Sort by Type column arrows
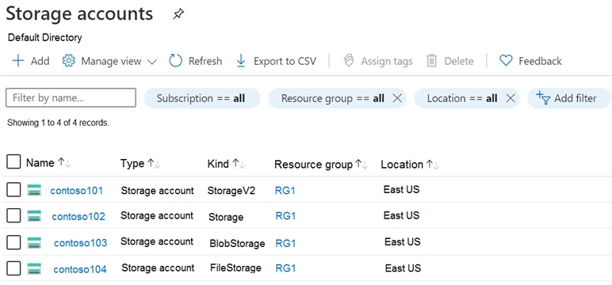 [154, 164]
